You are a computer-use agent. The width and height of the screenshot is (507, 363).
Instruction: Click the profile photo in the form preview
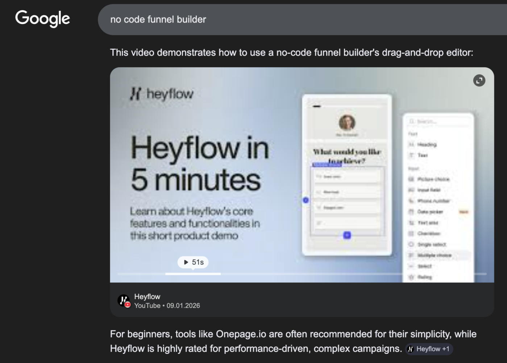(347, 123)
